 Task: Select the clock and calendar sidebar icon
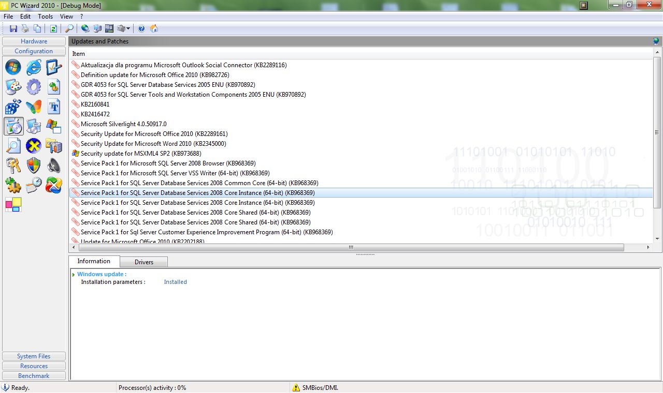click(34, 185)
